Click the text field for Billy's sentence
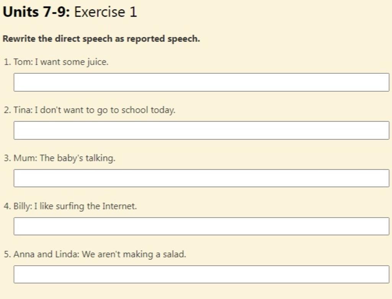Image resolution: width=392 pixels, height=299 pixels. (x=201, y=226)
